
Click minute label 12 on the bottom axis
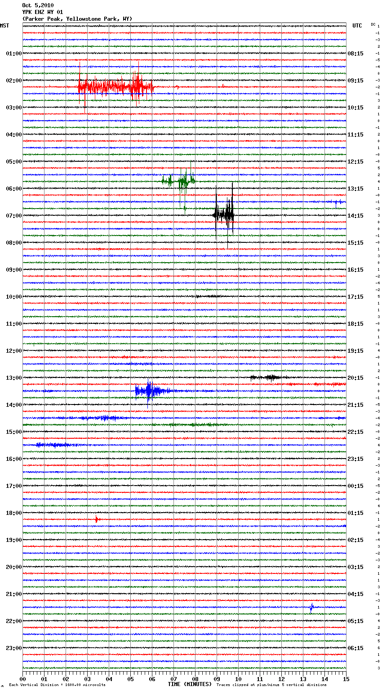coord(281,679)
